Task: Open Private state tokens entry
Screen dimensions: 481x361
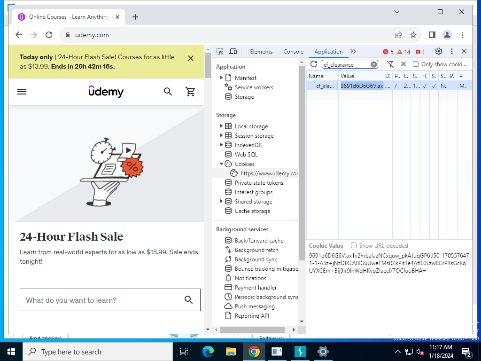Action: (259, 183)
